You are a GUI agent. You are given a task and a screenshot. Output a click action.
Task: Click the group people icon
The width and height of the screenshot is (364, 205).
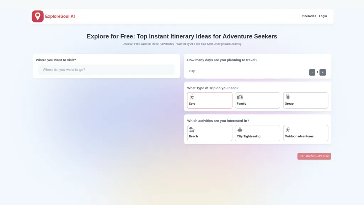click(x=288, y=97)
